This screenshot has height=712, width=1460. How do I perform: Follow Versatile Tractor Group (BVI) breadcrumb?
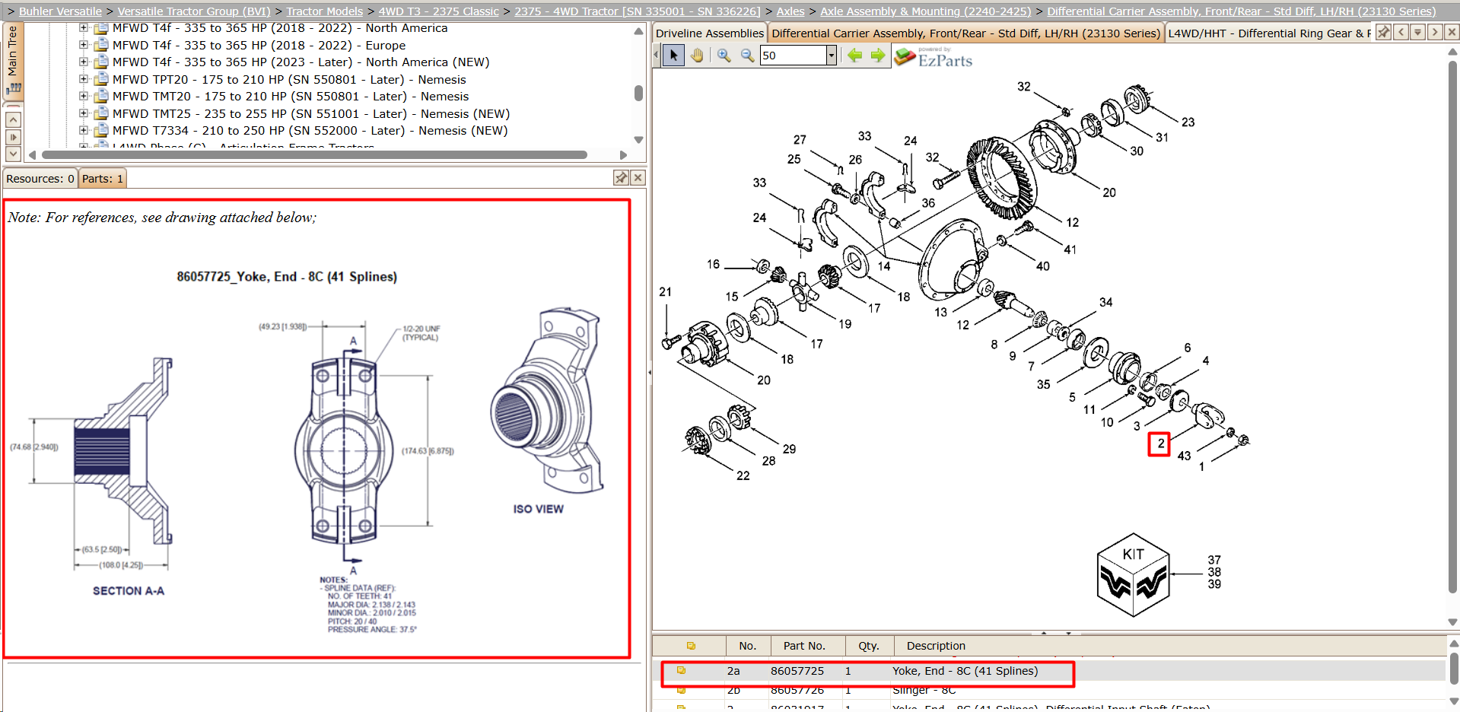(194, 11)
